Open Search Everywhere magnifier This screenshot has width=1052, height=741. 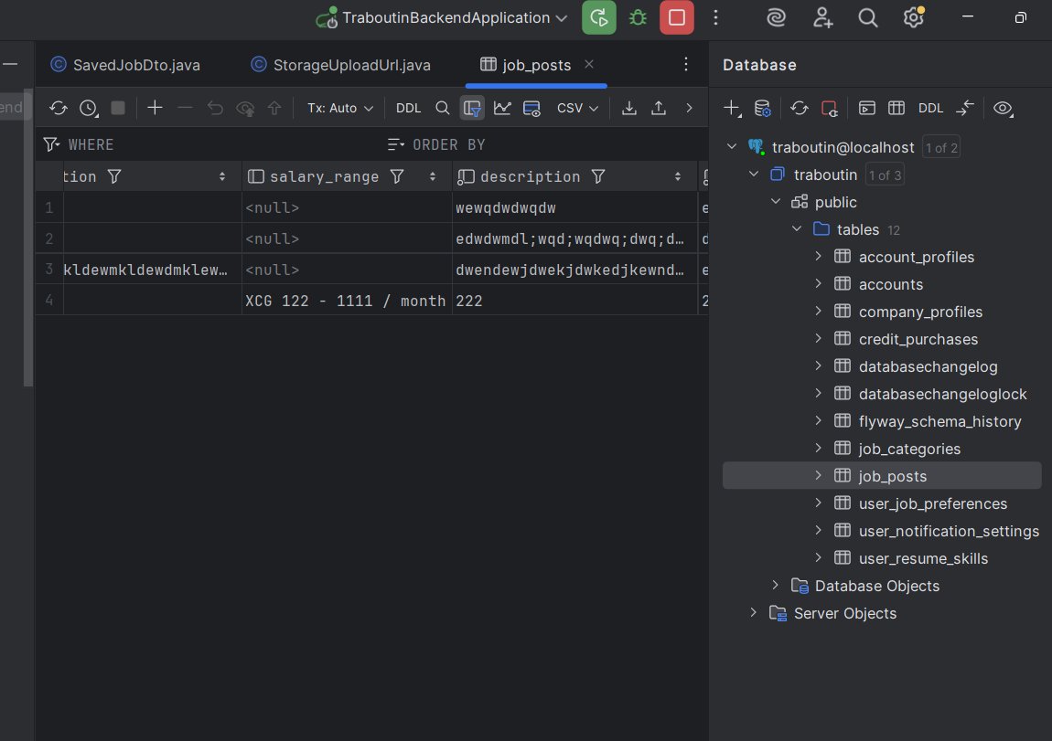click(867, 18)
